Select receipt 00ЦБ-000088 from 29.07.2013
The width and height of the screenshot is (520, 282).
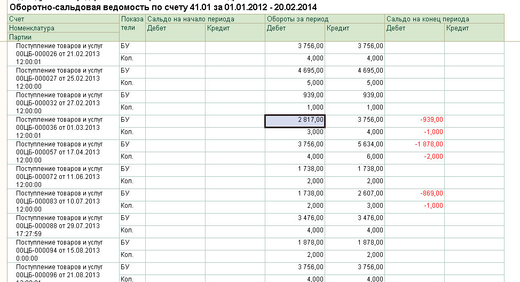click(59, 225)
